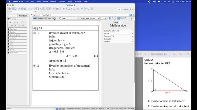Image resolution: width=197 pixels, height=110 pixels.
Task: Select the Workbook tab
Action: [x=23, y=16]
